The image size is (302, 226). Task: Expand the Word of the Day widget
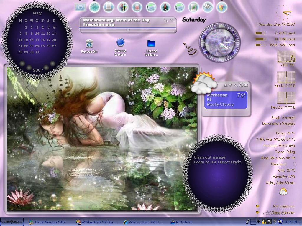click(x=128, y=30)
